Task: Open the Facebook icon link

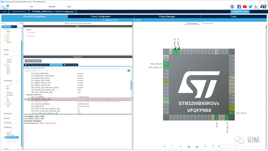Action: click(x=239, y=7)
